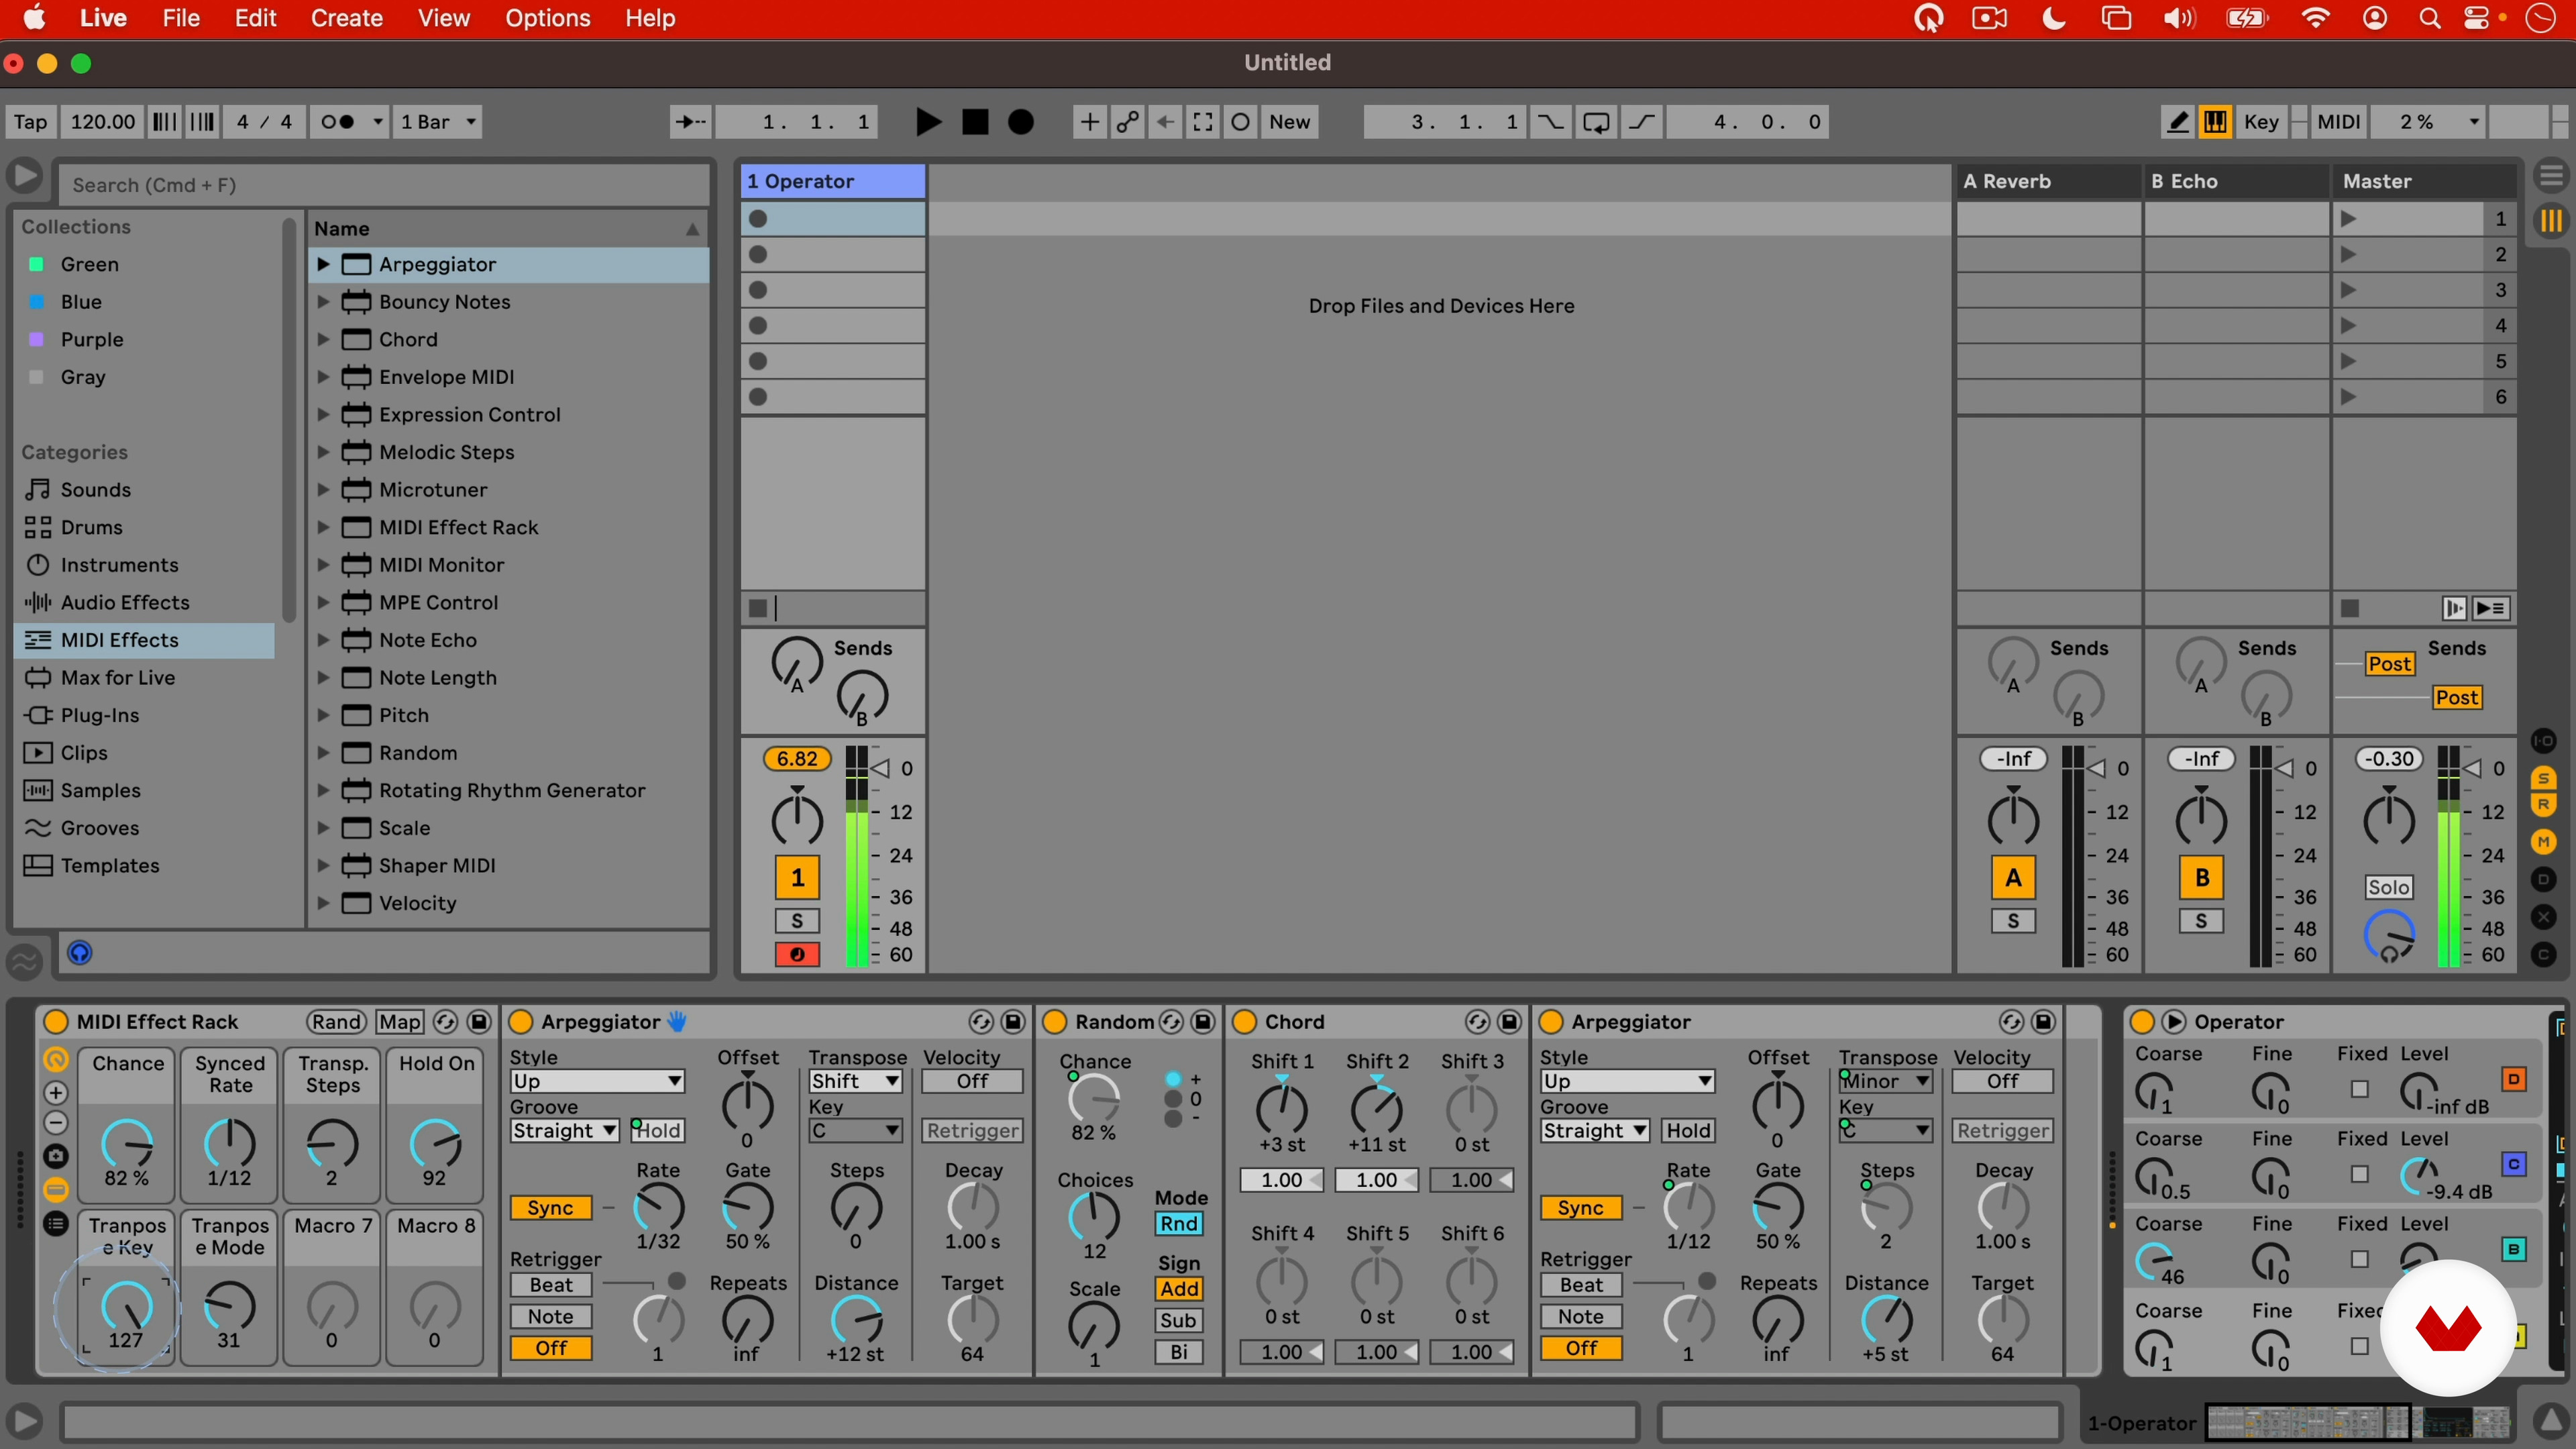Viewport: 2576px width, 1449px height.
Task: Toggle Draw Mode pencil icon
Action: tap(2177, 122)
